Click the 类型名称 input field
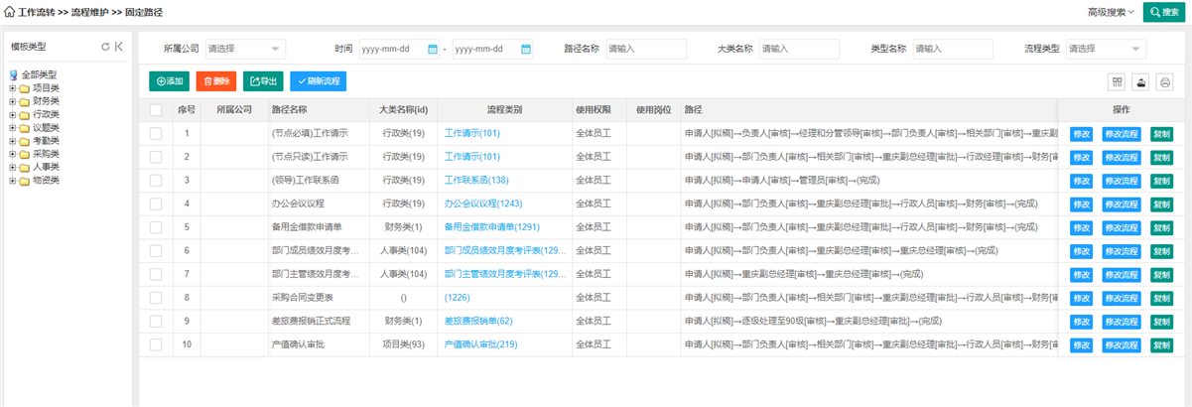The height and width of the screenshot is (407, 1192). click(x=953, y=49)
